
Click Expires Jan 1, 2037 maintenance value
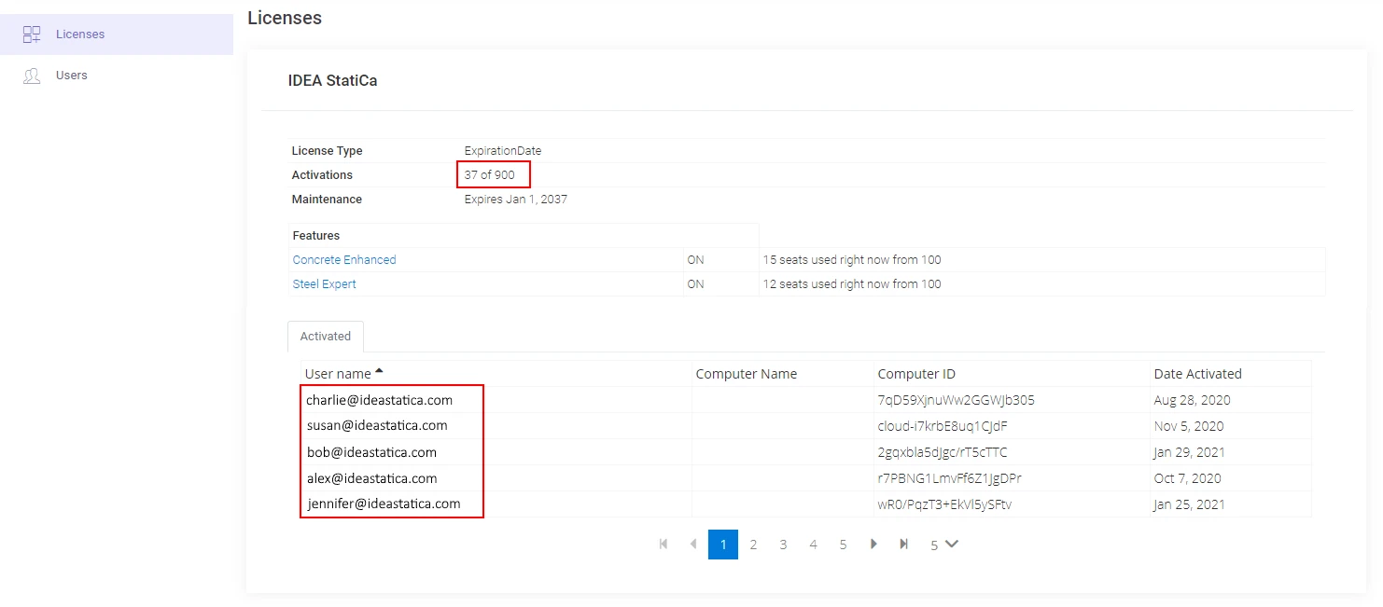516,199
